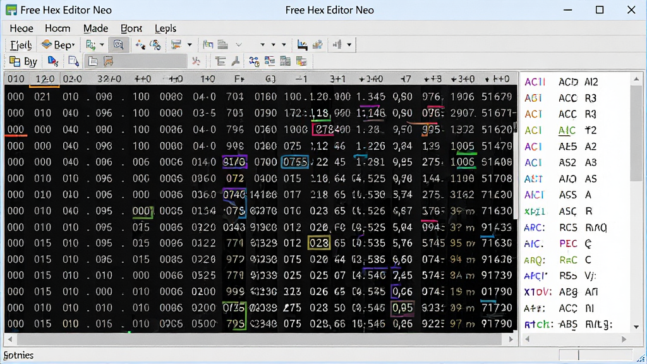Click the colored layers stack toolbar icon
Viewport: 647px width, 364px height.
click(176, 45)
